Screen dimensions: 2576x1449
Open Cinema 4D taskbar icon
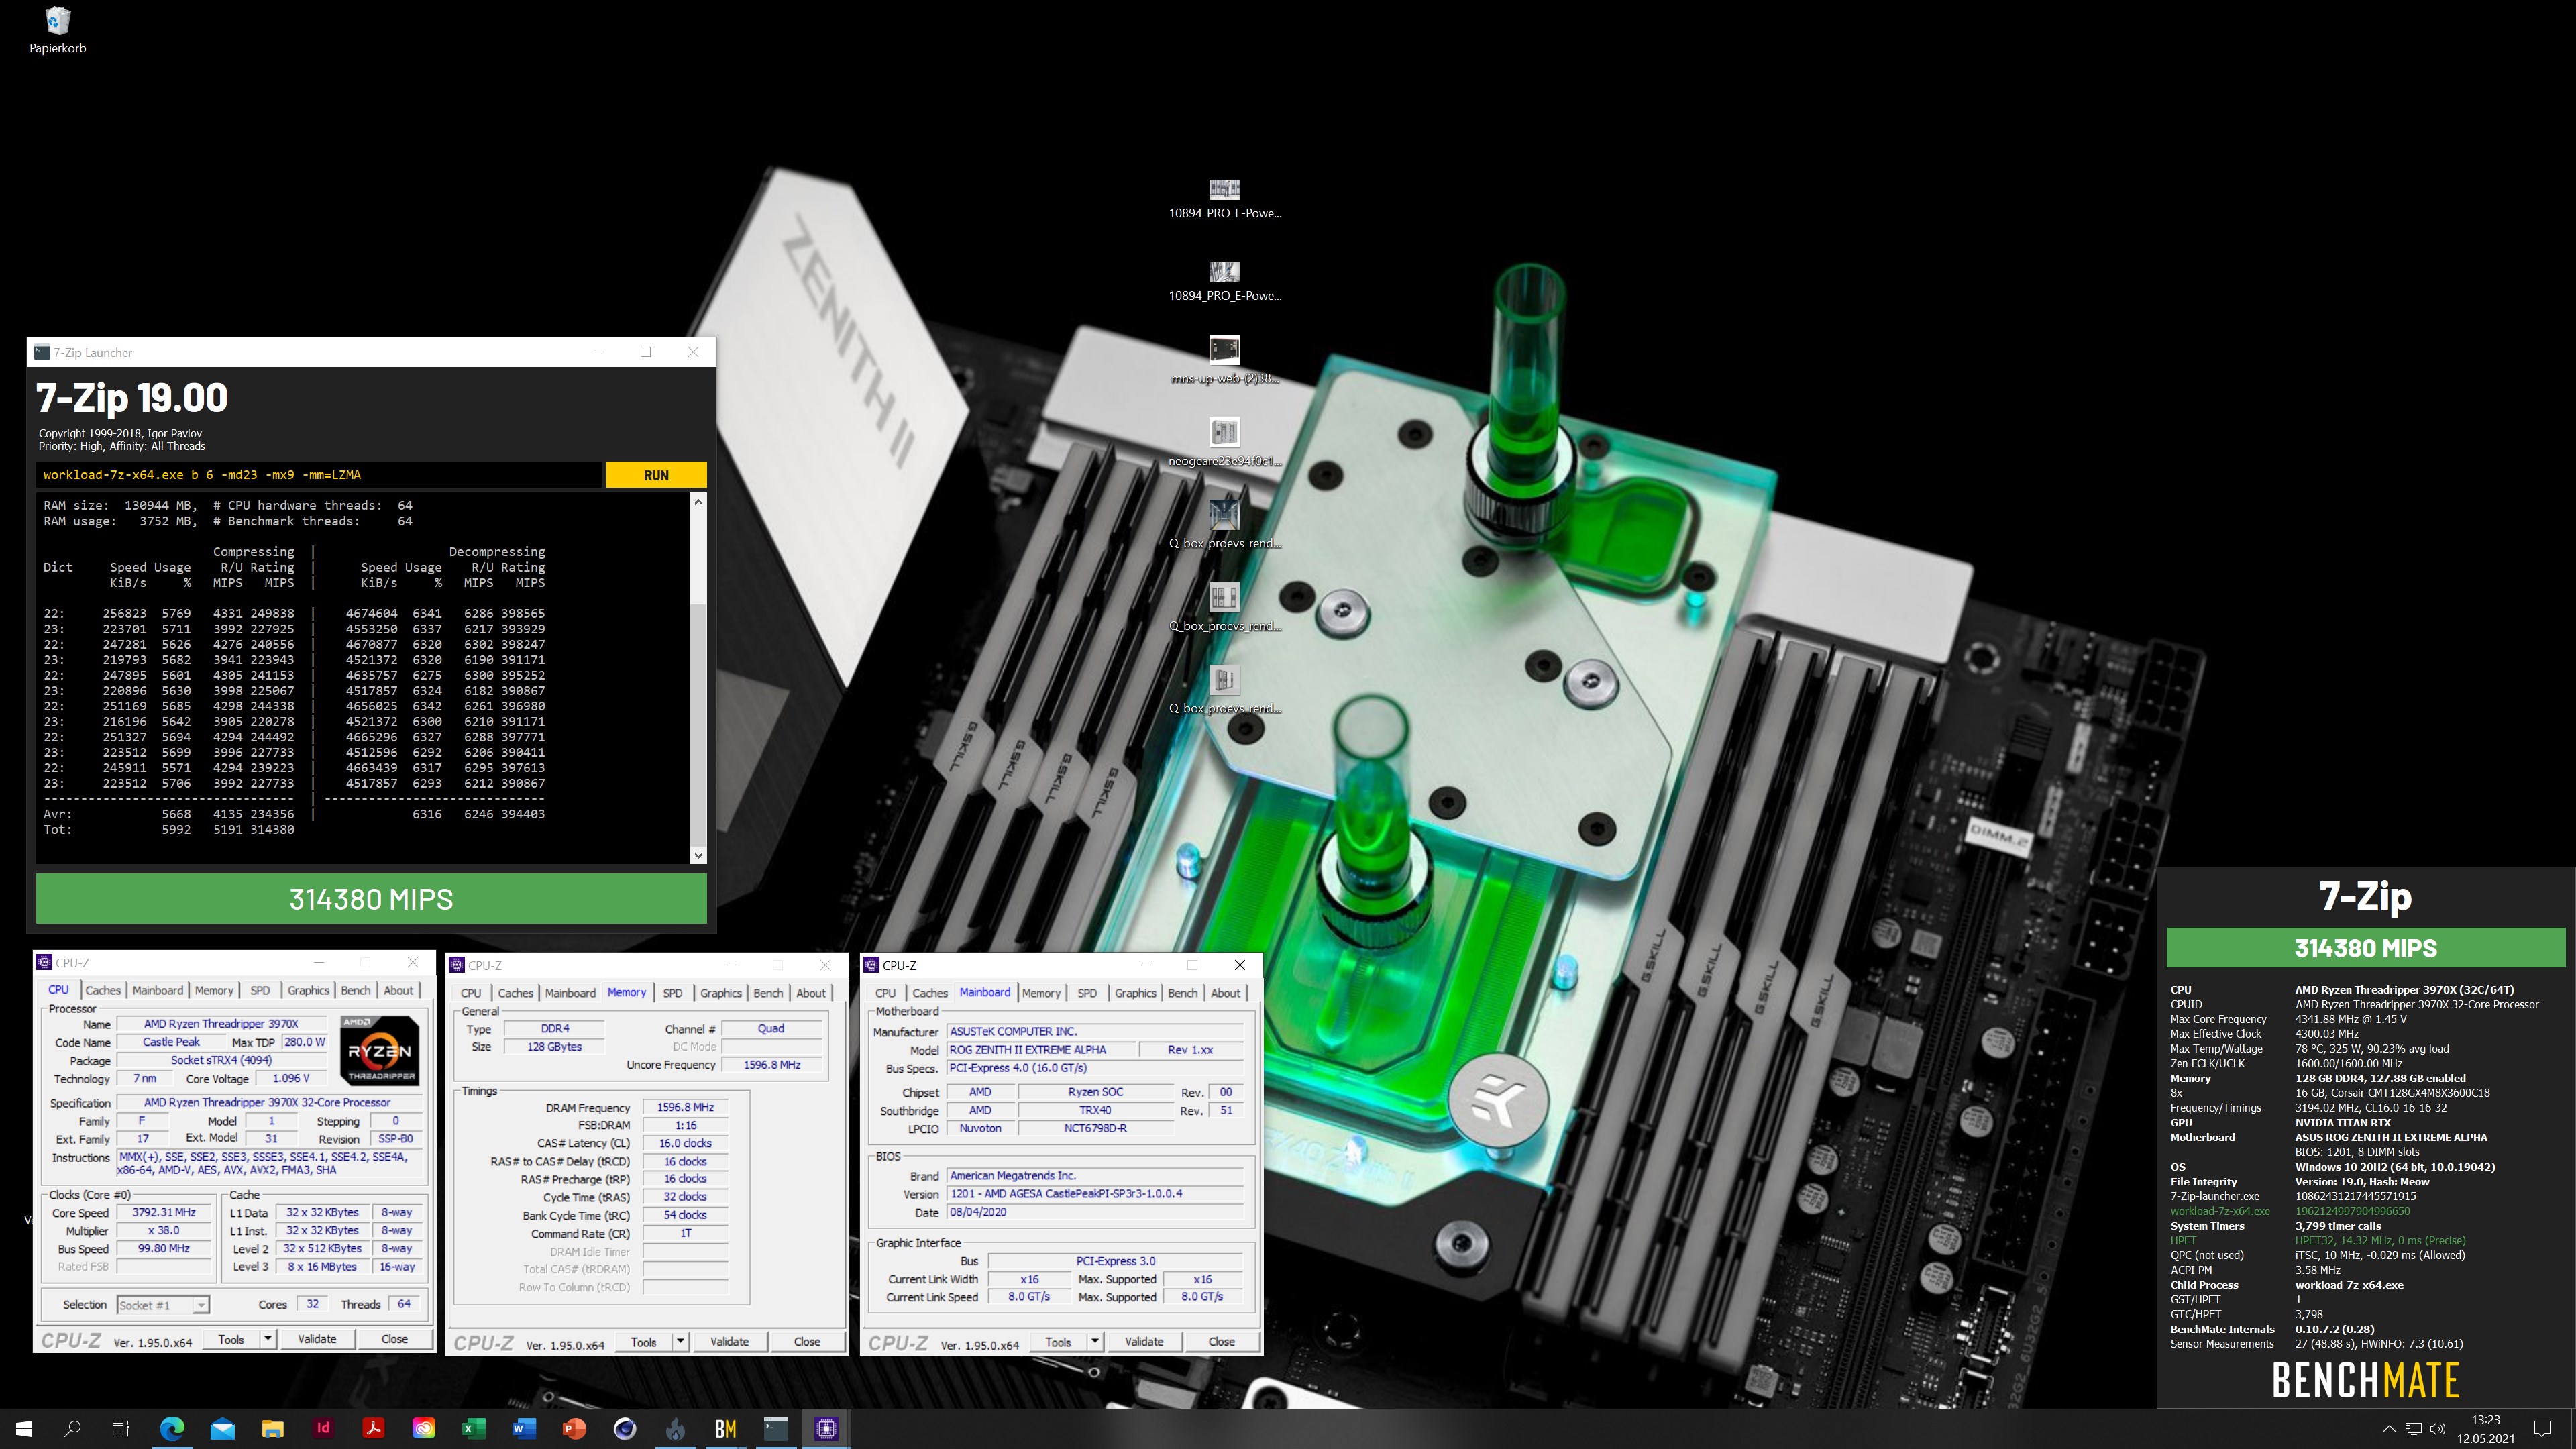point(625,1428)
